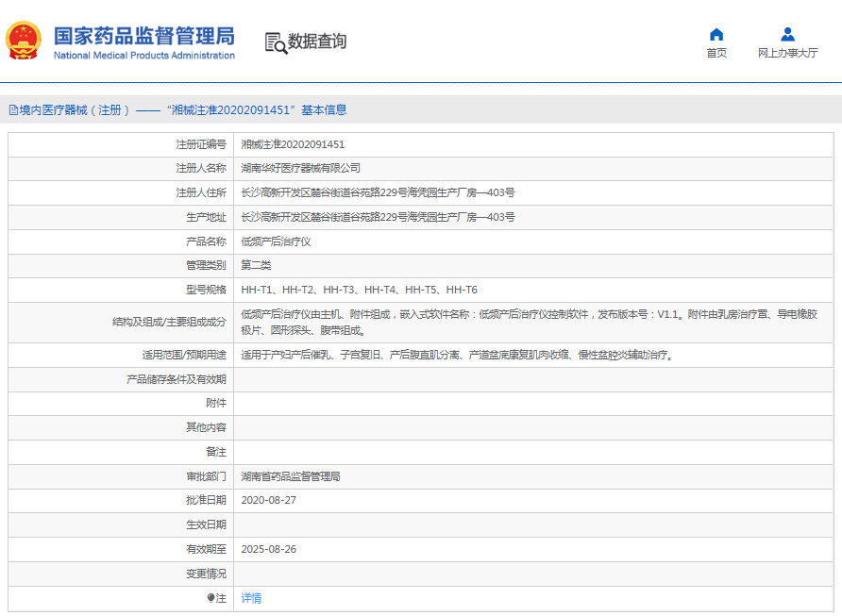Viewport: 842px width, 616px height.
Task: Go to 首页 home icon
Action: point(716,35)
